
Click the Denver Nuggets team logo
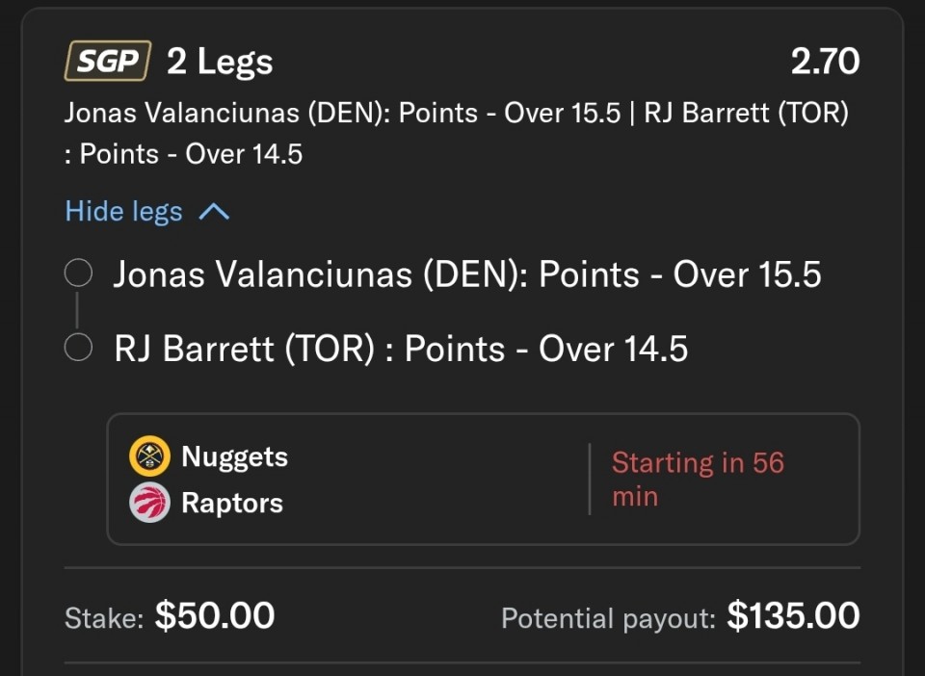coord(149,456)
